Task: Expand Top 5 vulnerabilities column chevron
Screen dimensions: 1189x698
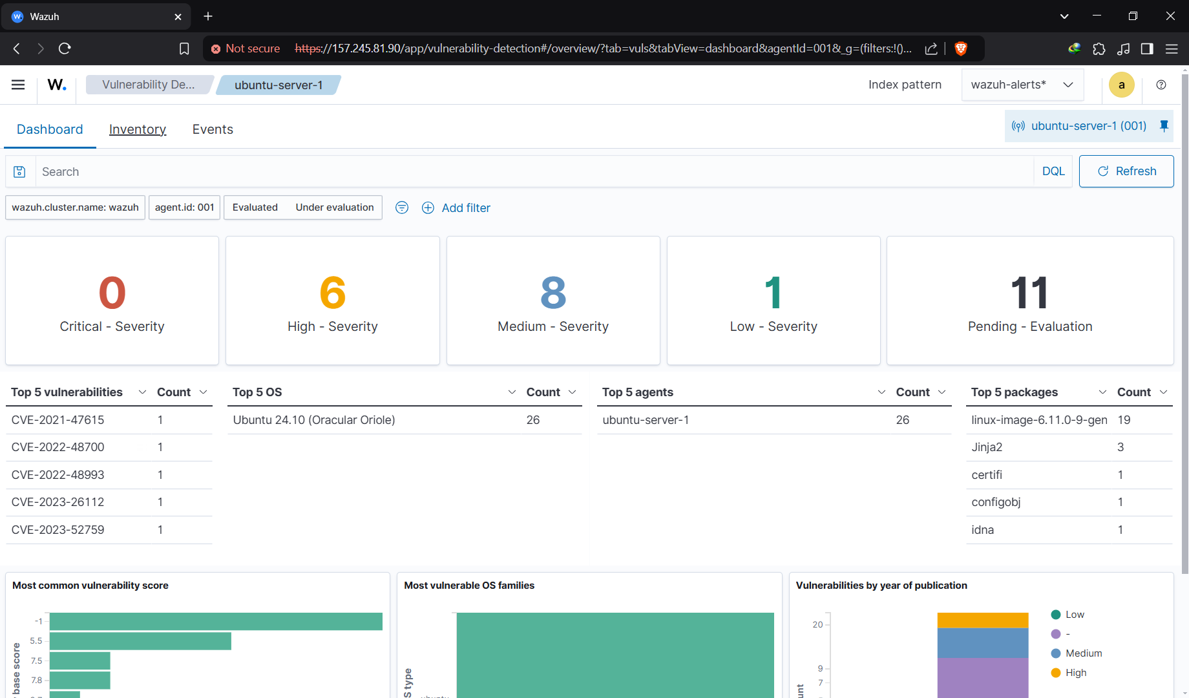Action: tap(142, 392)
